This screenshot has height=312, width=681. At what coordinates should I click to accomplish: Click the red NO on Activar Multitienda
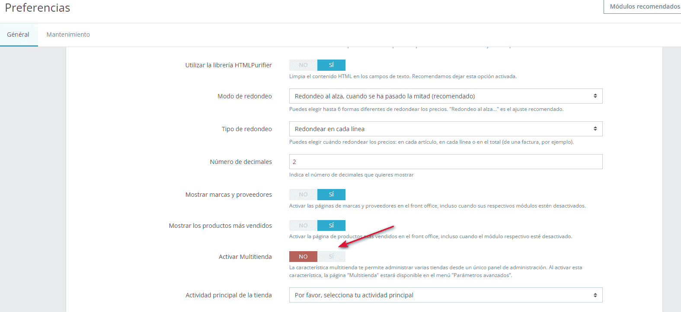pyautogui.click(x=303, y=257)
